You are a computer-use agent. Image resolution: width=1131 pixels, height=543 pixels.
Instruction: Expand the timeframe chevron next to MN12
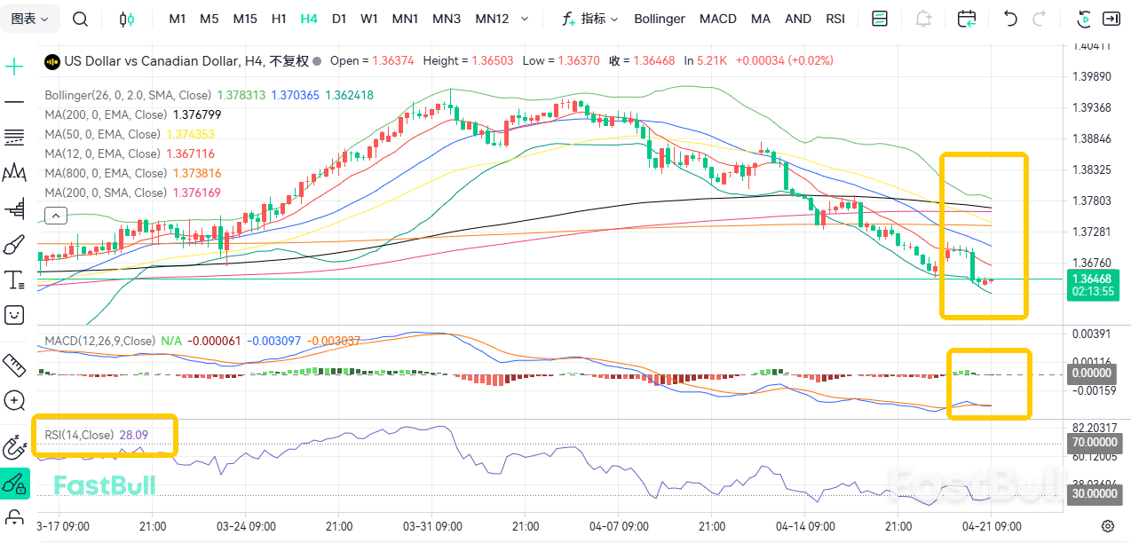(x=524, y=18)
